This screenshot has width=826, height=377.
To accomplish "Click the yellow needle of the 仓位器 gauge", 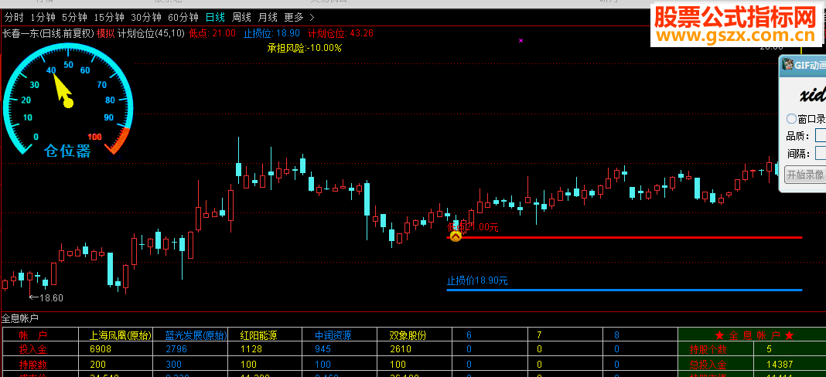I will [x=62, y=90].
